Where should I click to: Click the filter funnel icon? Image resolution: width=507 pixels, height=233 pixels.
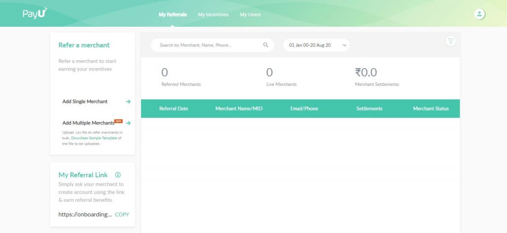click(451, 41)
